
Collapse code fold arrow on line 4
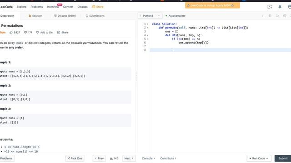point(147,35)
